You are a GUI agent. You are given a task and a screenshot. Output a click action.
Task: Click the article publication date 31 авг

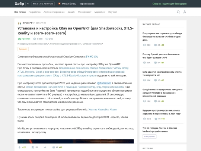point(39,23)
